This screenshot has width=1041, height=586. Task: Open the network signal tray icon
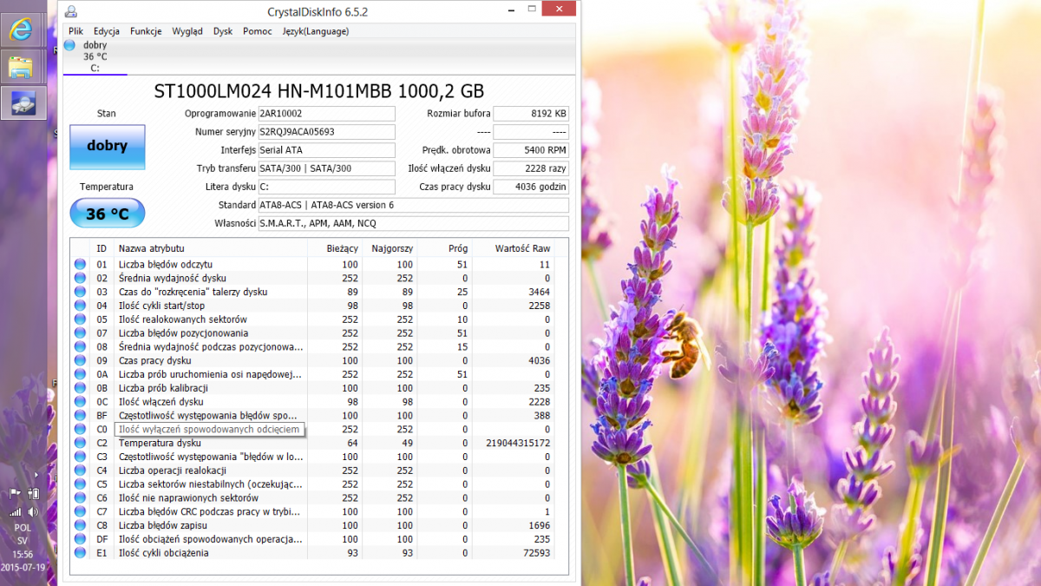coord(15,511)
